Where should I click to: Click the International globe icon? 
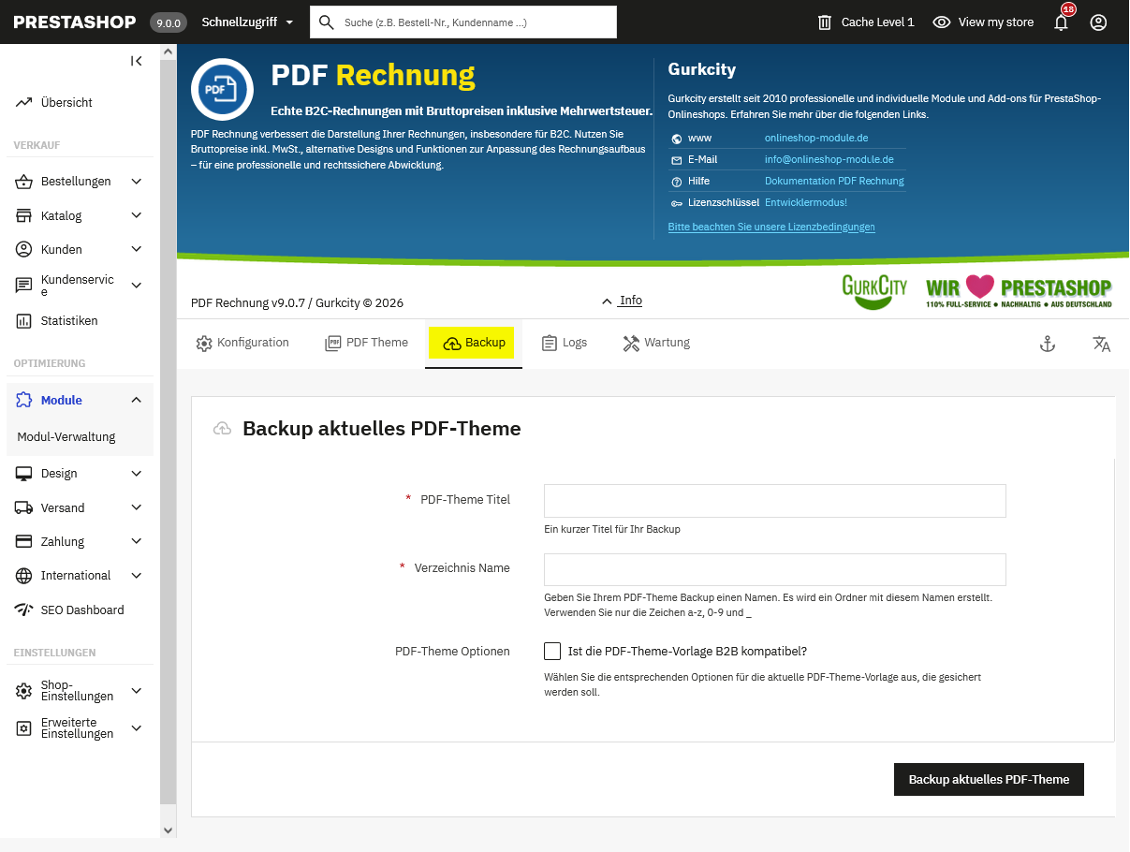click(x=24, y=576)
